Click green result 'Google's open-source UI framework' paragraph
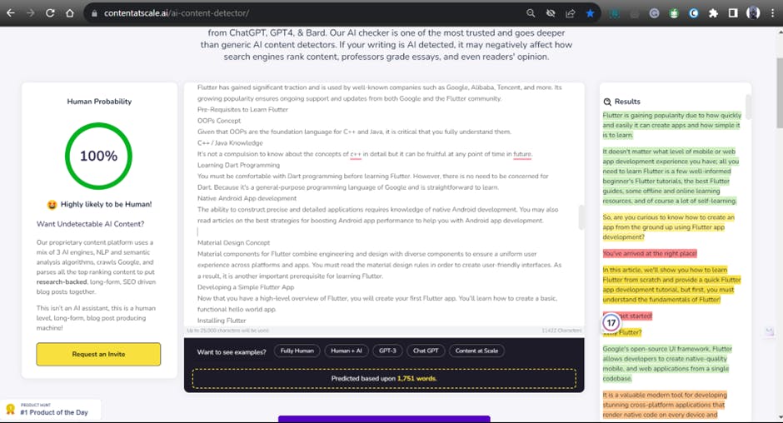This screenshot has width=783, height=423. coord(668,364)
